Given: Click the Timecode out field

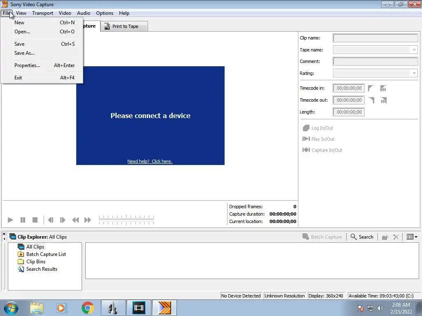Looking at the screenshot, I should pos(349,100).
